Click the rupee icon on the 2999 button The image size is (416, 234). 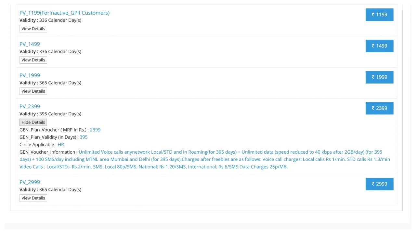pyautogui.click(x=373, y=184)
